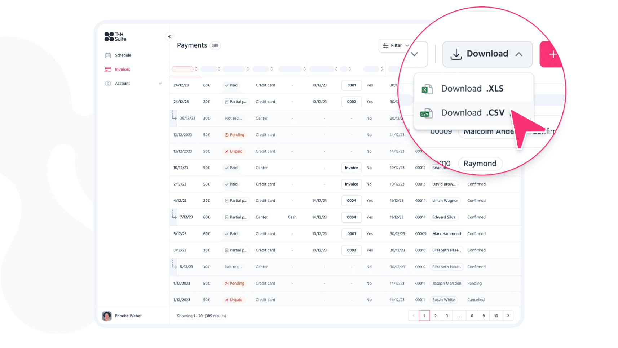Collapse the sidebar with the double-chevron button
The image size is (618, 348).
[x=170, y=37]
